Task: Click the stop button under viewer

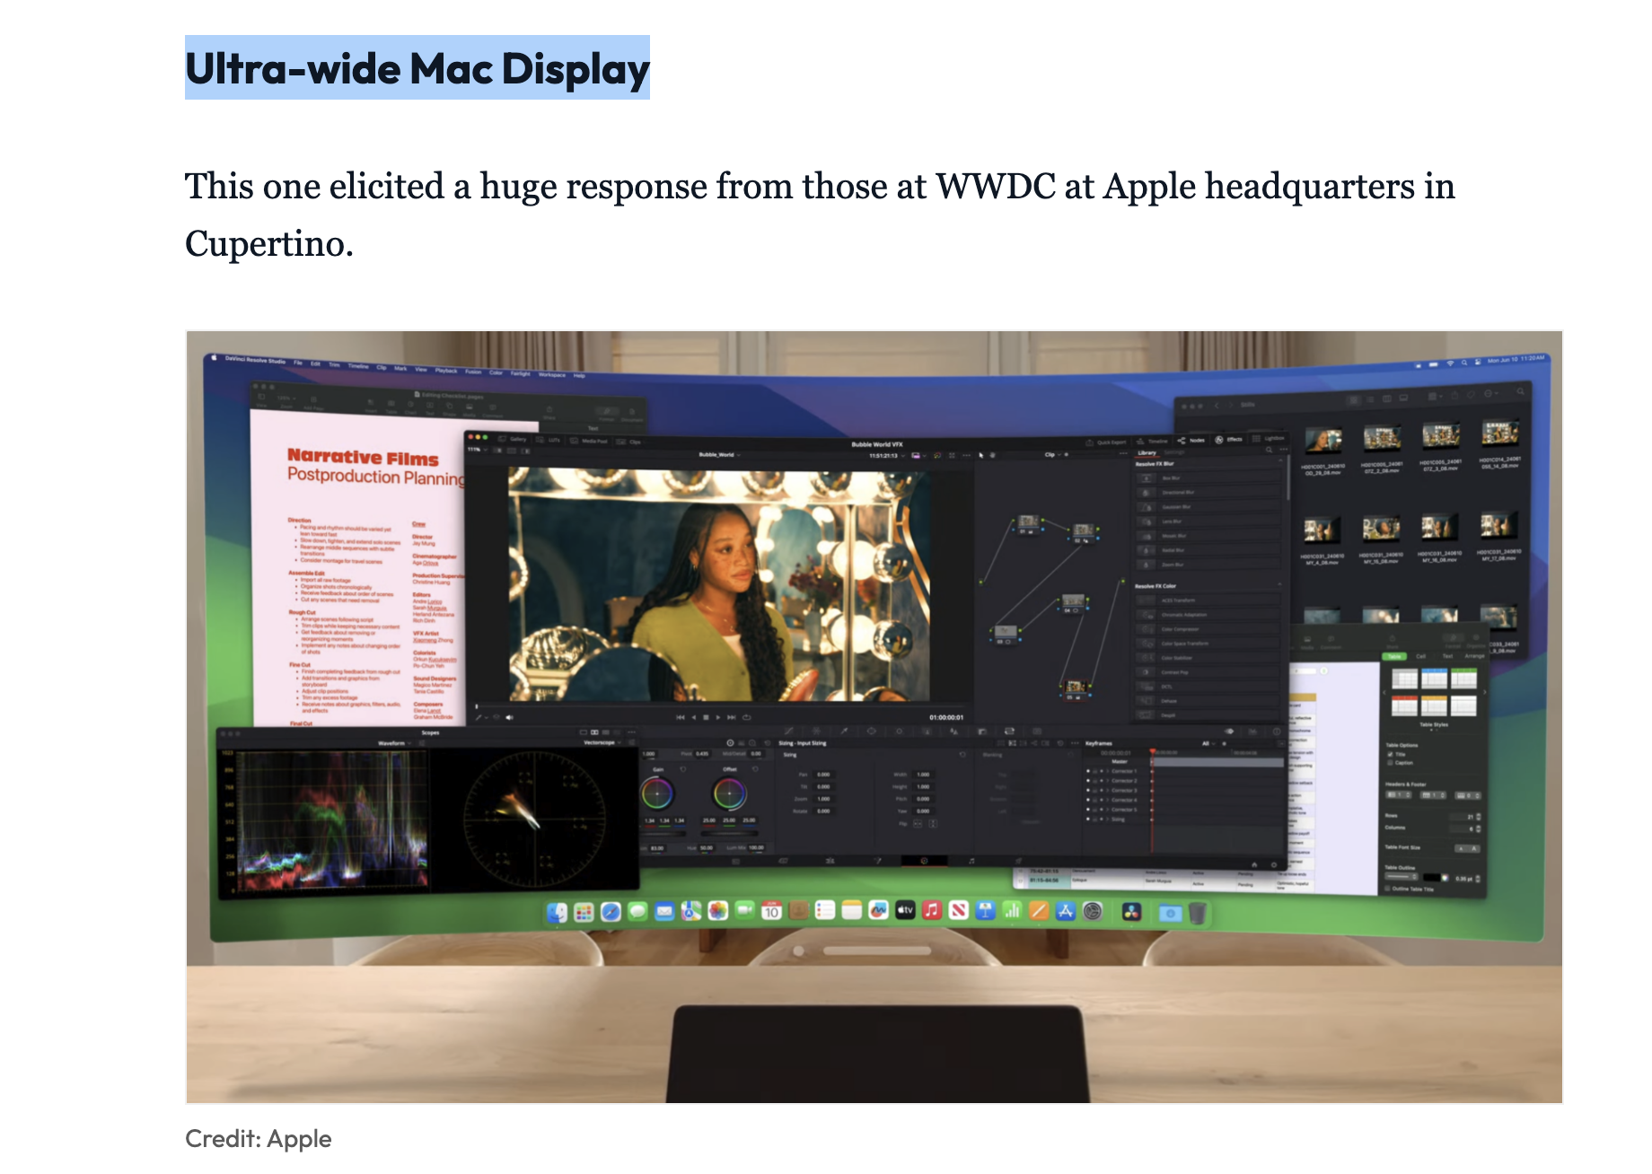Action: coord(706,717)
